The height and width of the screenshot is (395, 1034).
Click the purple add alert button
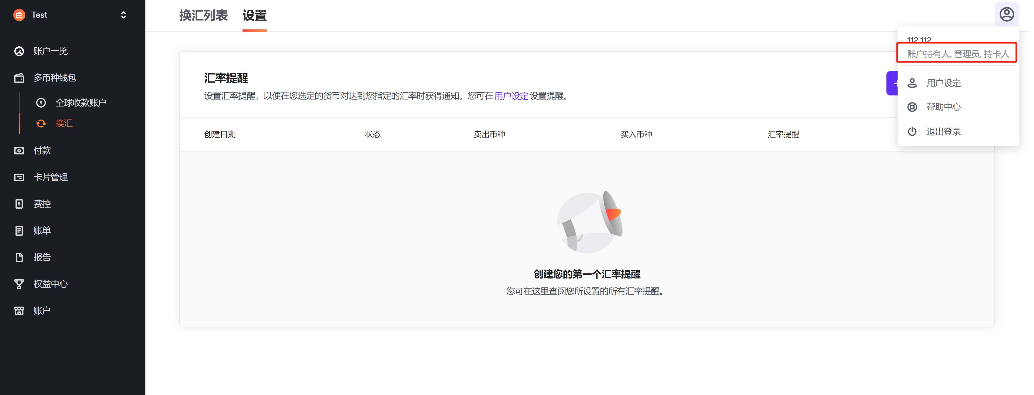click(x=892, y=83)
